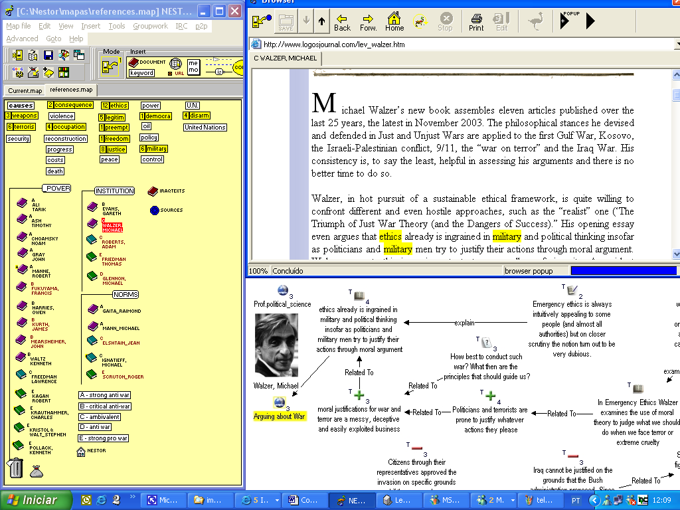This screenshot has height=510, width=680.
Task: Click the NESTOR home icon on map
Action: coord(80,452)
